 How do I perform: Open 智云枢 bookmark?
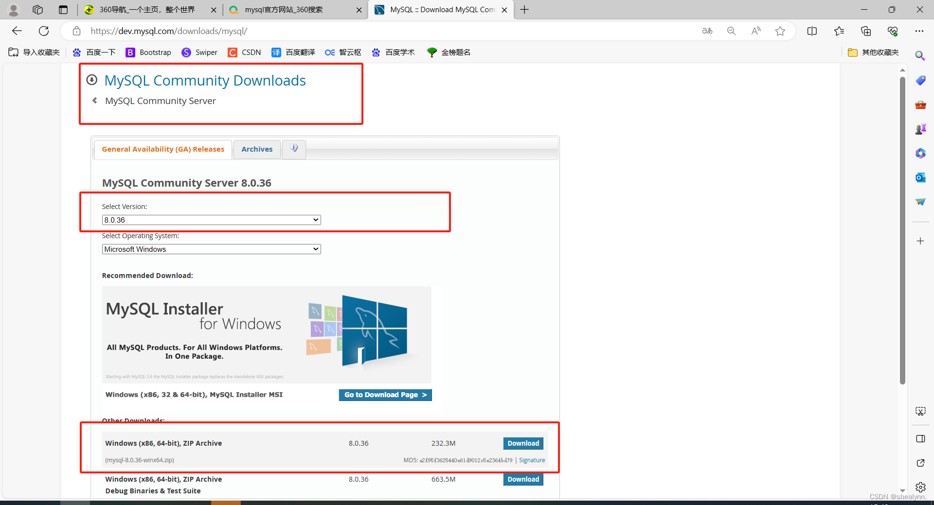pos(343,52)
